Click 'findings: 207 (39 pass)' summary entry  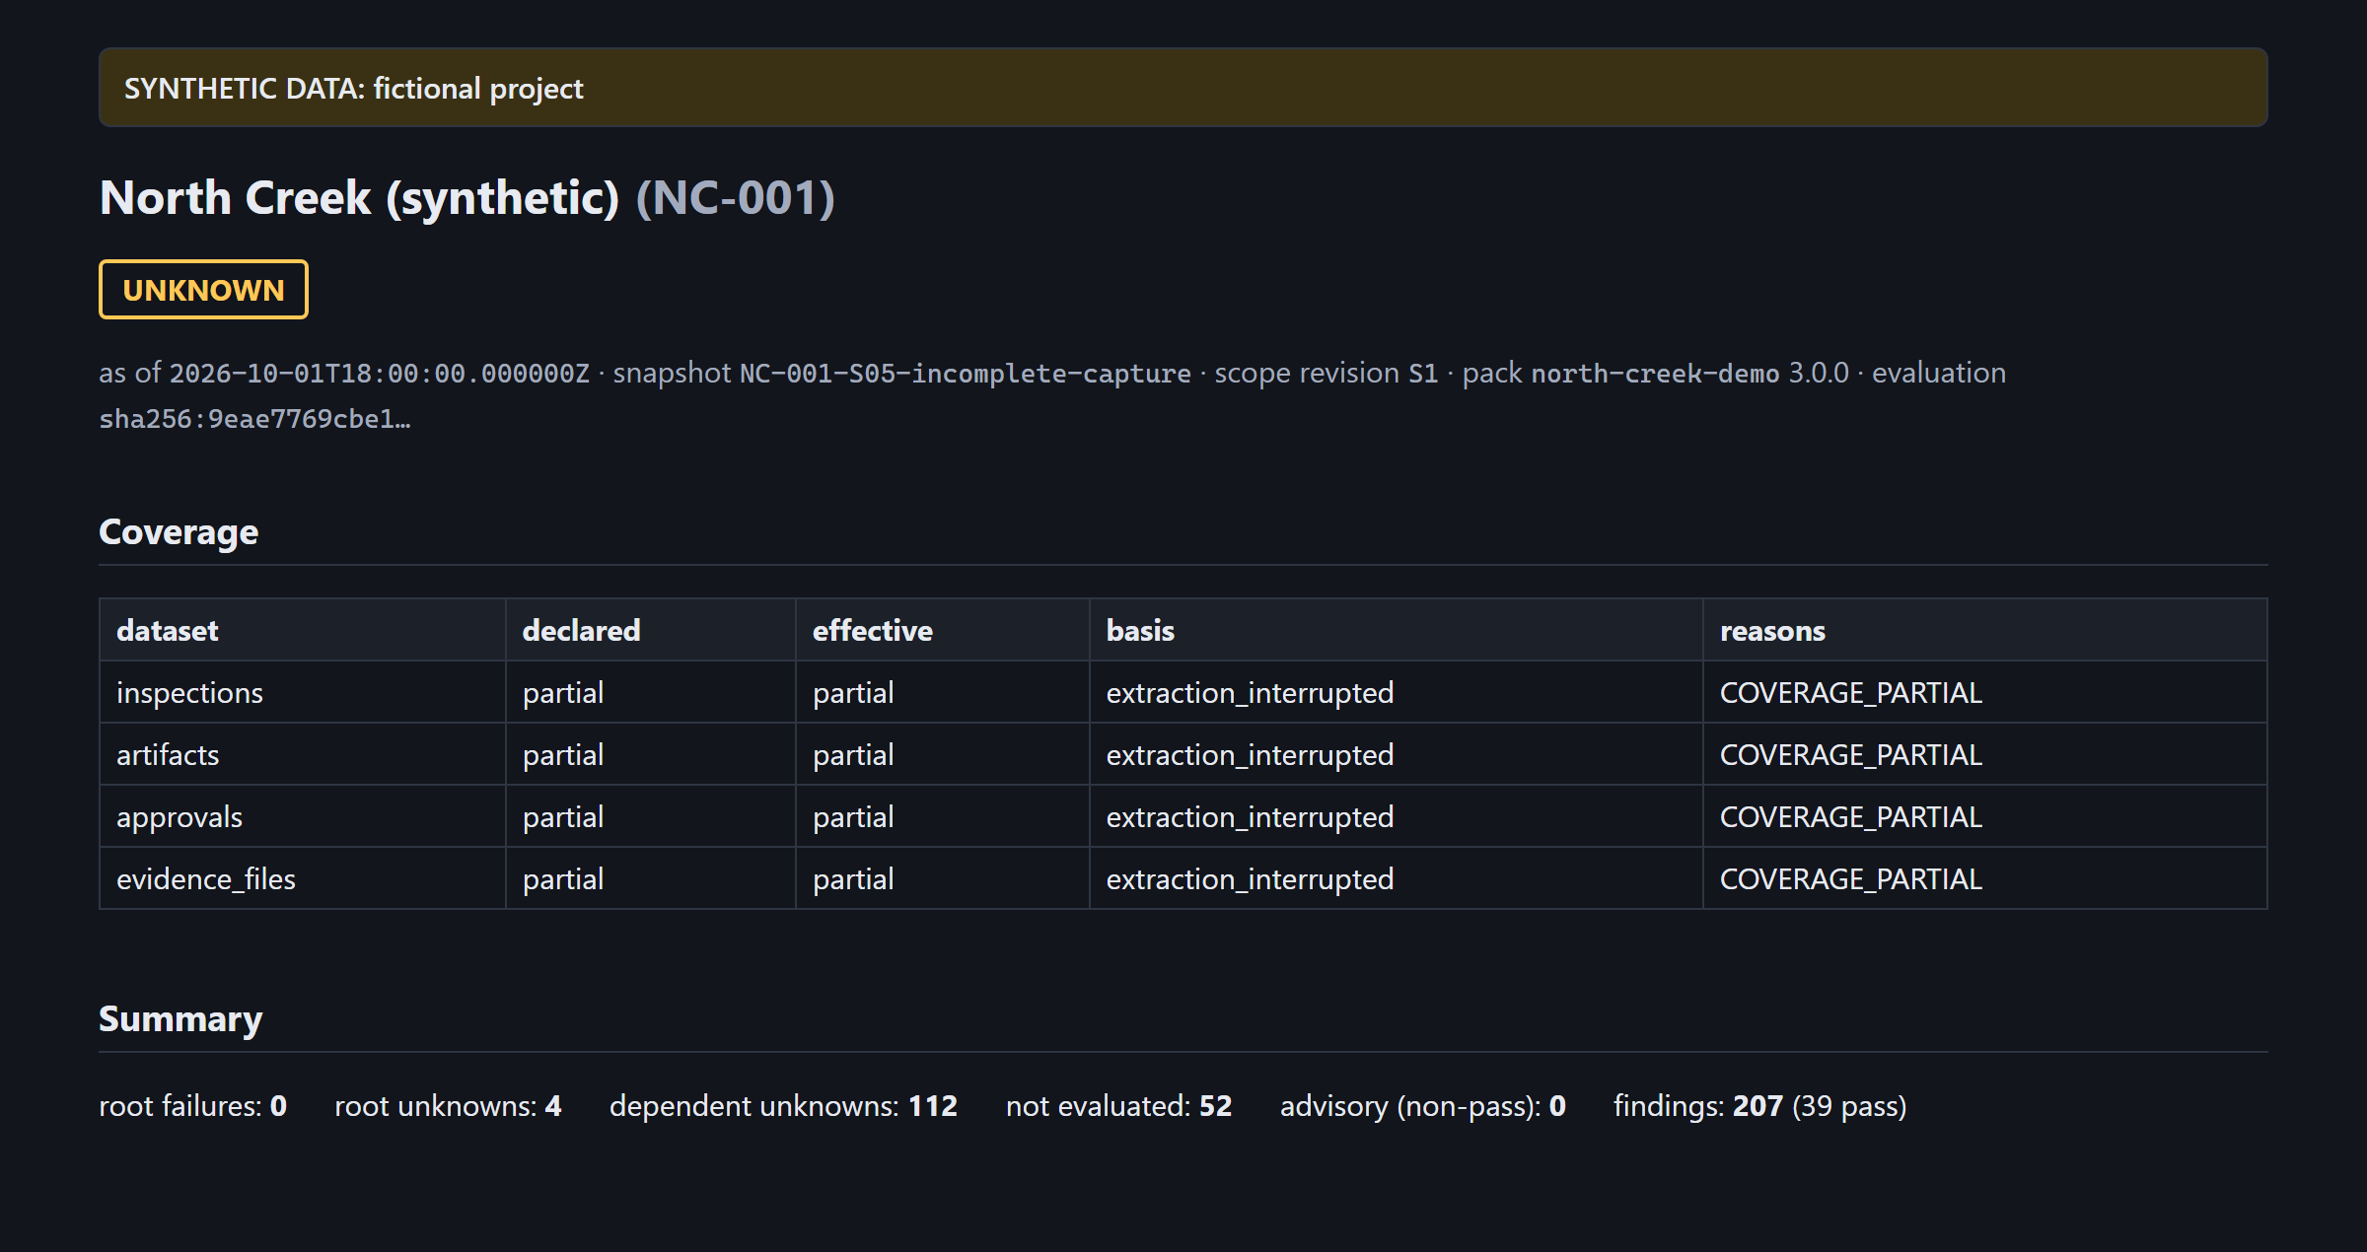pos(1759,1106)
